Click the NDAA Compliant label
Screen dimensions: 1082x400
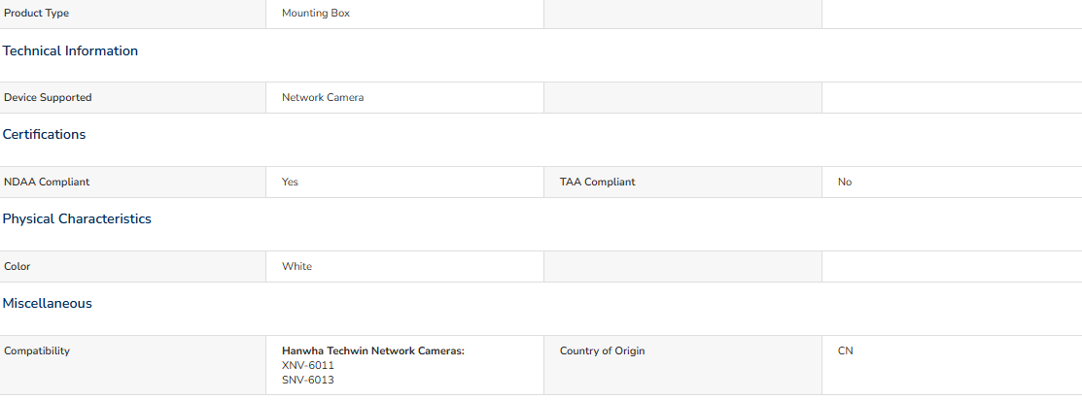coord(47,183)
